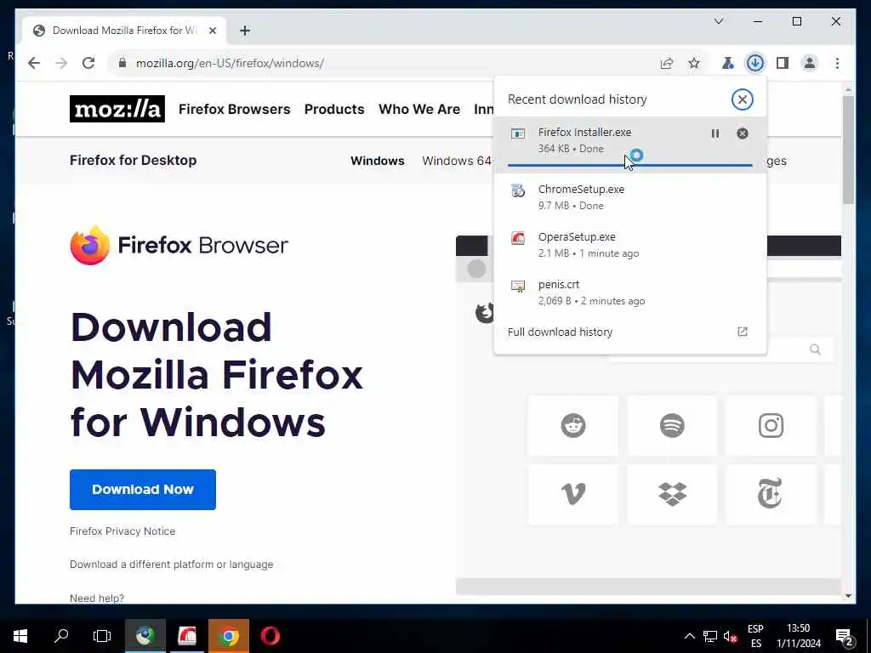Open Products menu

(x=334, y=109)
